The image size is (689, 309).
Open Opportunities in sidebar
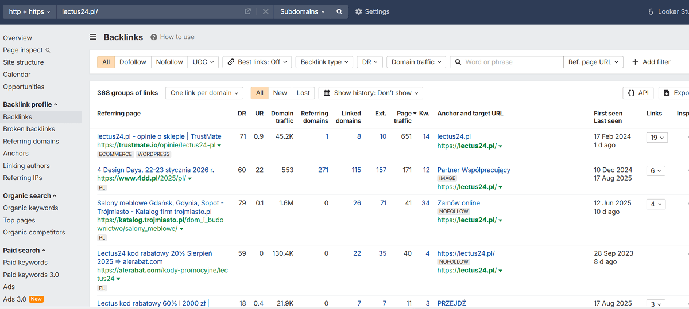24,87
